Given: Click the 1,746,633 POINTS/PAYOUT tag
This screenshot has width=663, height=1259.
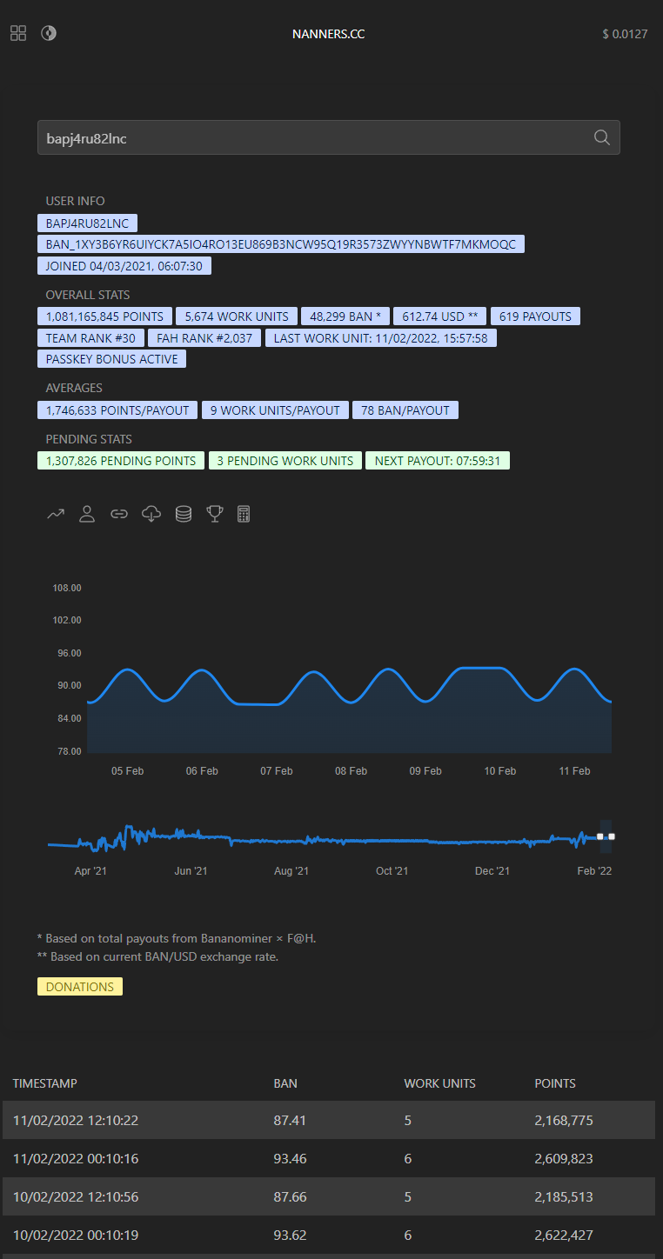Looking at the screenshot, I should click(x=117, y=410).
